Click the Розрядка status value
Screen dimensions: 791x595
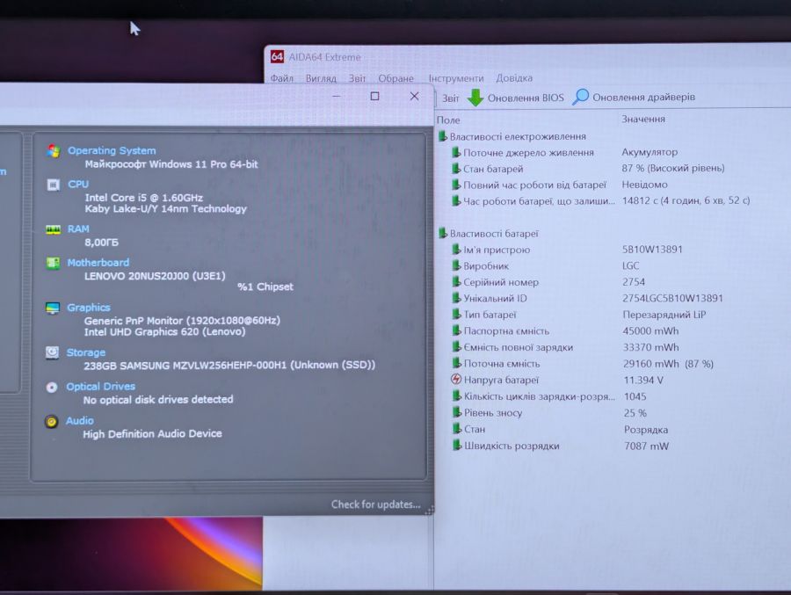[x=646, y=430]
